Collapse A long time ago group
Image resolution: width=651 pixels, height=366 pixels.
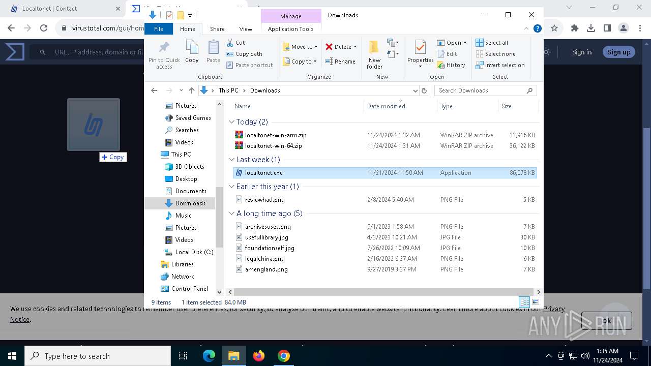(231, 213)
